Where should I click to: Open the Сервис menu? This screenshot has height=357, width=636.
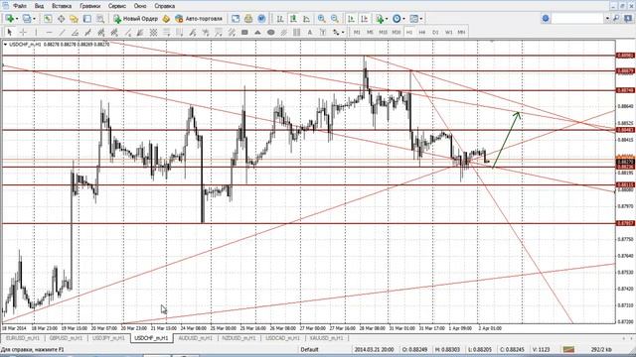pos(117,6)
